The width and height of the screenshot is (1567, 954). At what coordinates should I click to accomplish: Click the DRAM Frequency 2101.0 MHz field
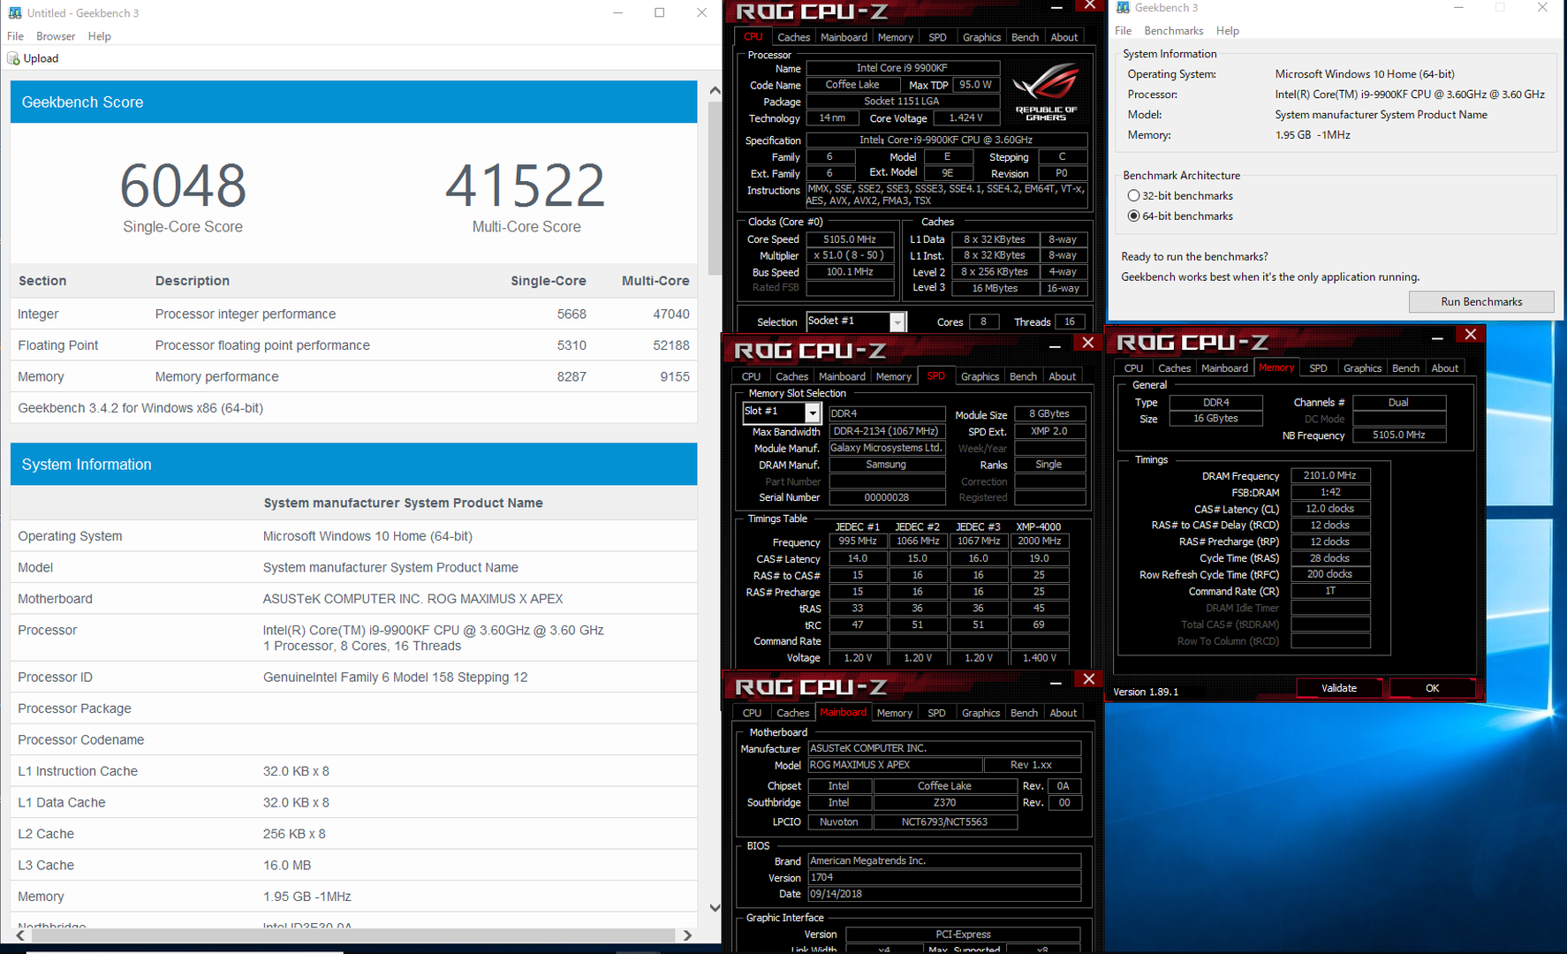1330,476
